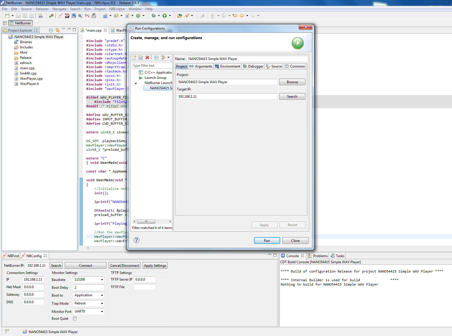
Task: Switch to the Common tab
Action: click(x=295, y=66)
